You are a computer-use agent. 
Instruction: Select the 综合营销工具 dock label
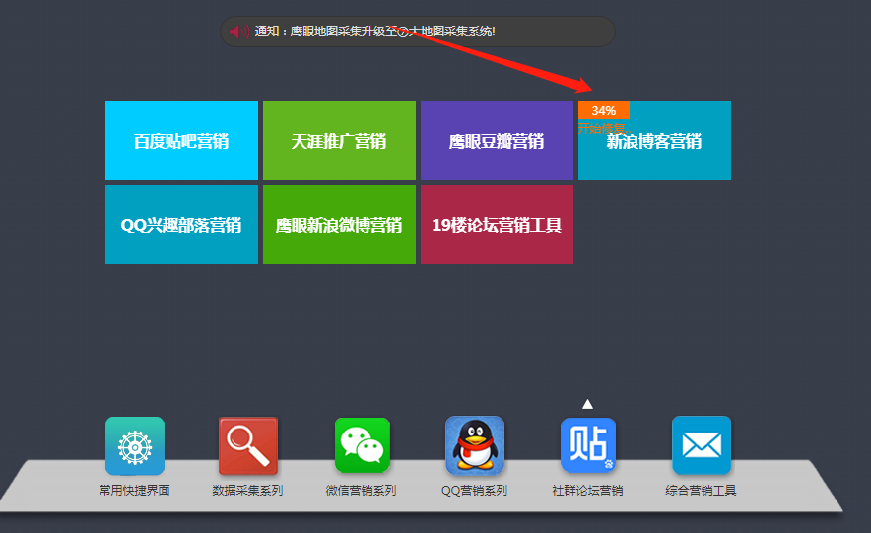tap(701, 491)
